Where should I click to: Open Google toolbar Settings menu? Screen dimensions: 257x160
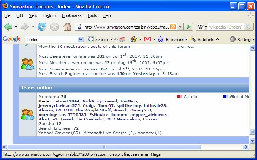(x=242, y=39)
